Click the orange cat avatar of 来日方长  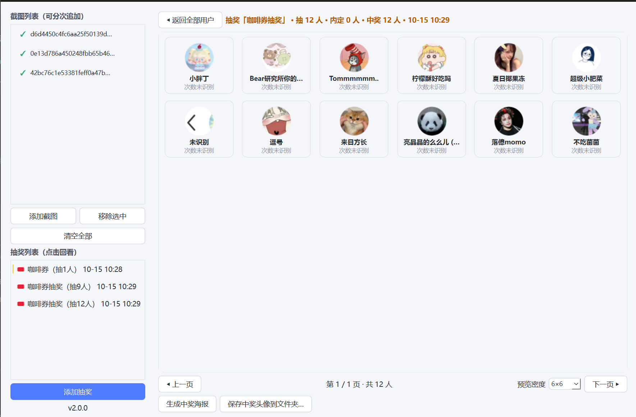pyautogui.click(x=354, y=121)
